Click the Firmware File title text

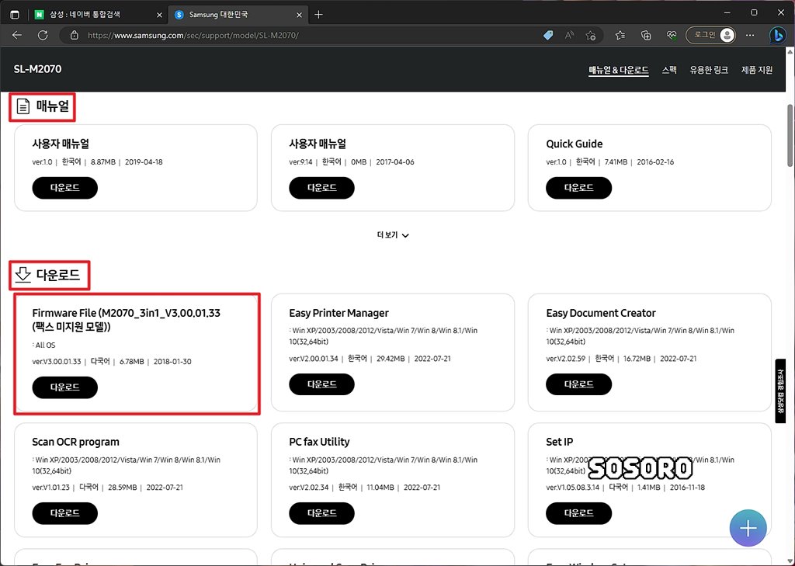tap(127, 320)
